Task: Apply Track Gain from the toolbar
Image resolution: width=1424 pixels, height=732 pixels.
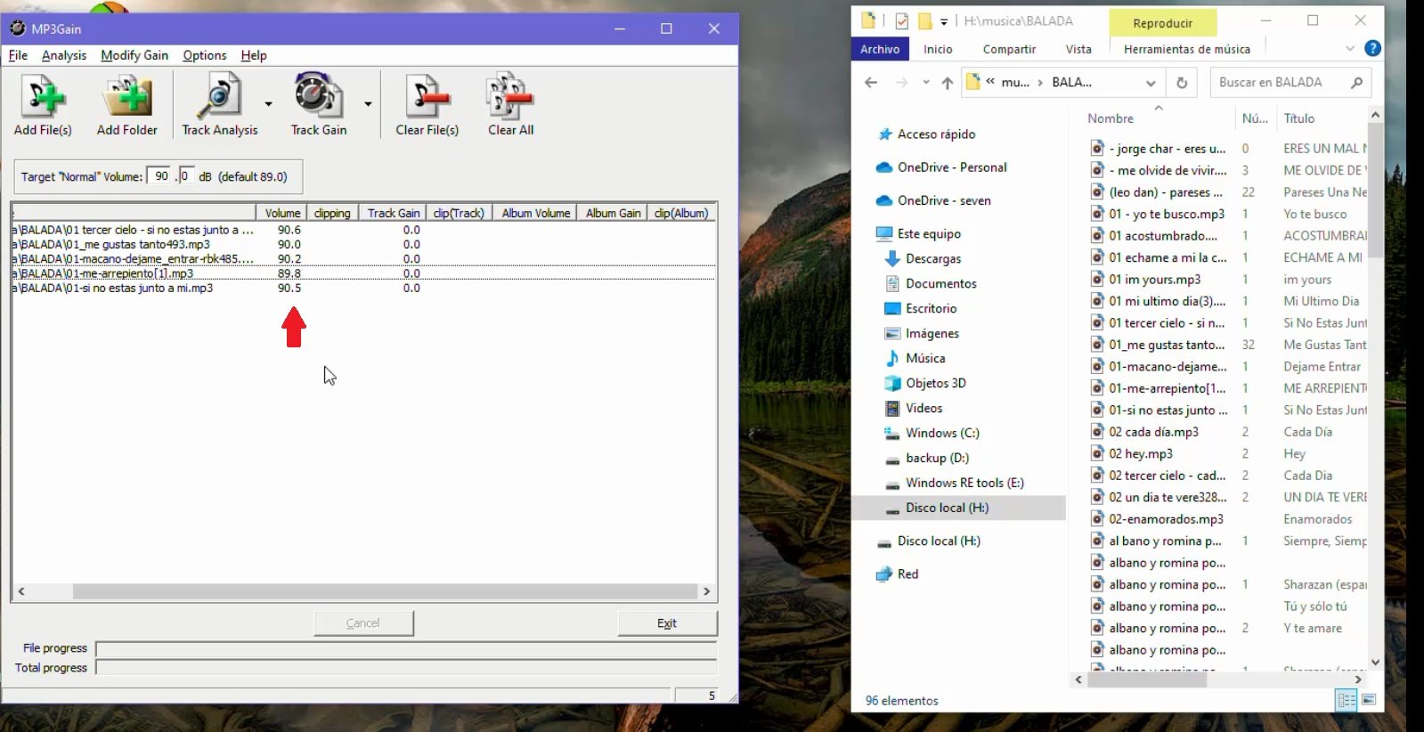Action: pos(319,105)
